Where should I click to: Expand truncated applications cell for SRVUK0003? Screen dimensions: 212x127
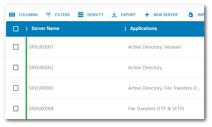pos(164,88)
